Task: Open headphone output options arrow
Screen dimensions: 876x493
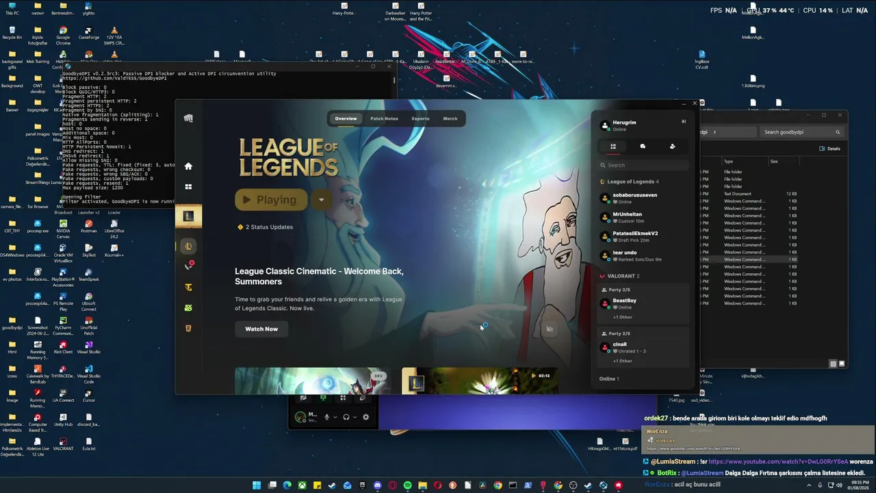Action: pos(355,417)
